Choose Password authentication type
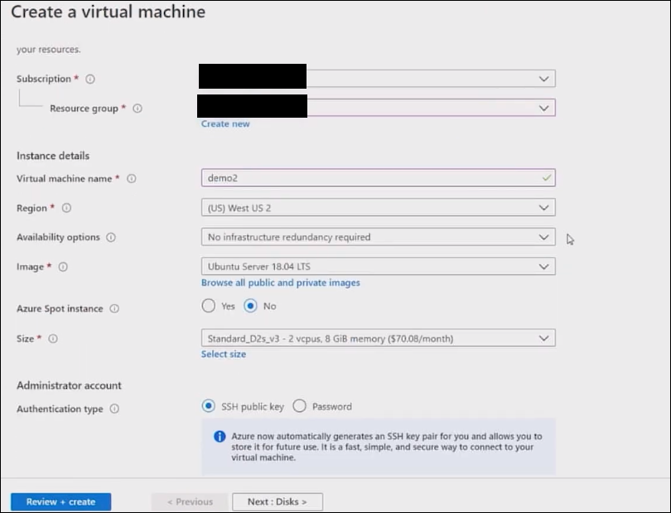Viewport: 671px width, 513px height. (300, 406)
